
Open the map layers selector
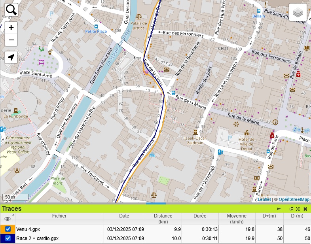(x=298, y=13)
